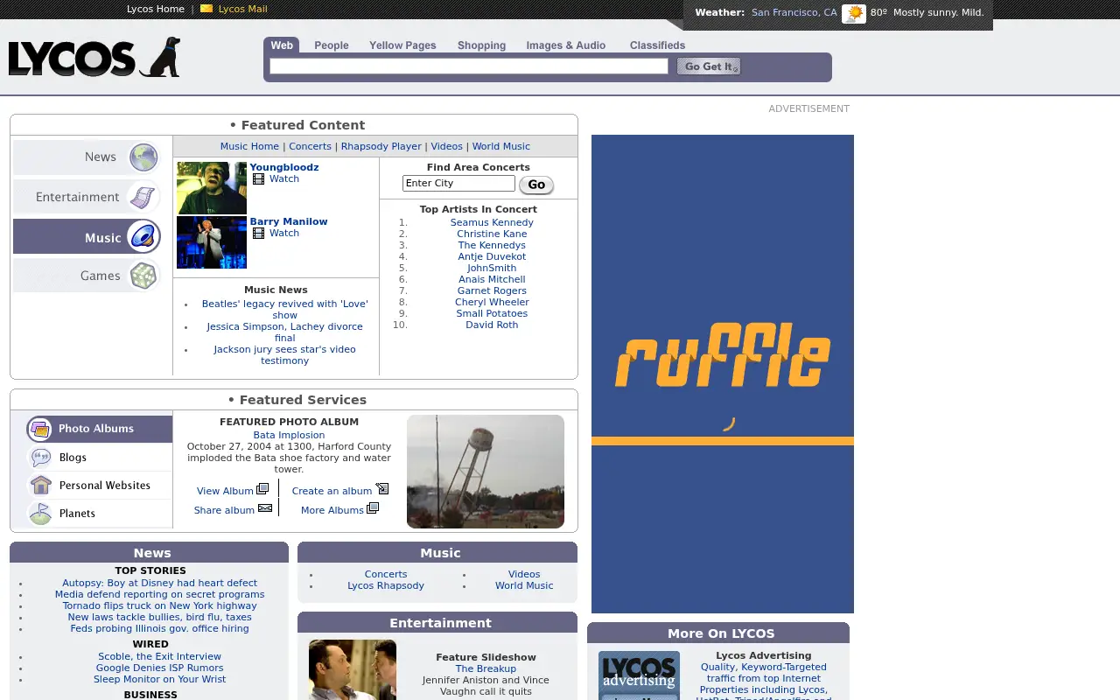
Task: Click the Enter City input field
Action: [x=458, y=183]
